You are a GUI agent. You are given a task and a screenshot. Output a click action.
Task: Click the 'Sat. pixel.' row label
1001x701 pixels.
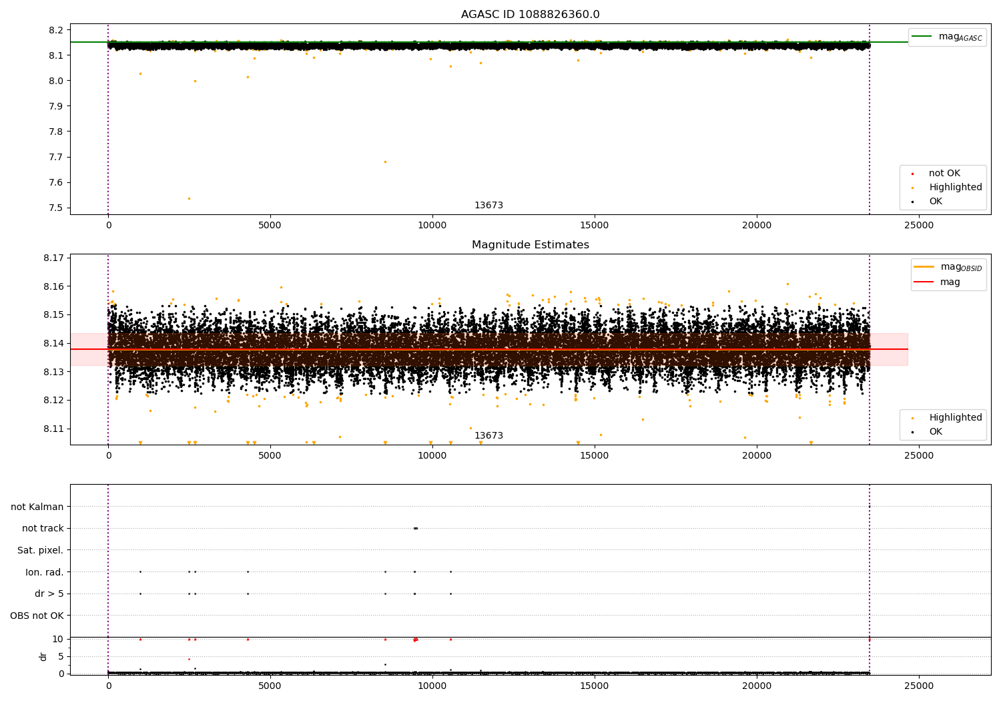pyautogui.click(x=41, y=551)
